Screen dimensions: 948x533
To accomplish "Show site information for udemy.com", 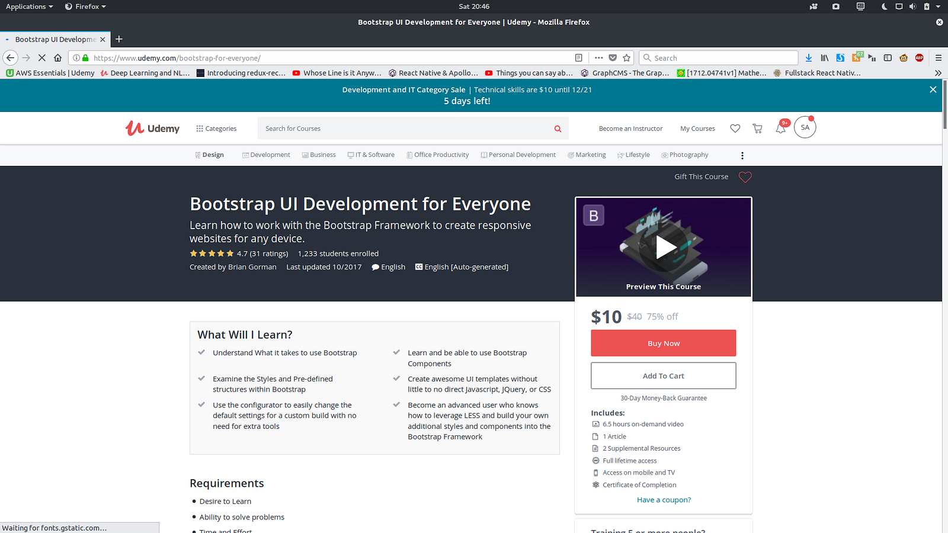I will pos(76,58).
